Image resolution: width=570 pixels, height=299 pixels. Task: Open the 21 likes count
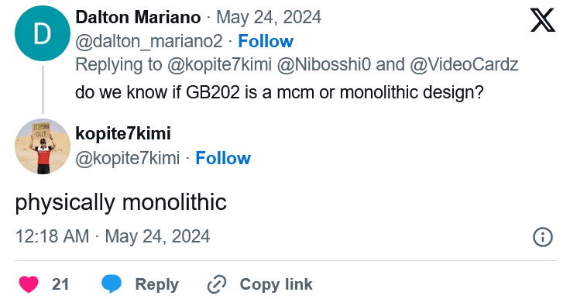pyautogui.click(x=60, y=284)
